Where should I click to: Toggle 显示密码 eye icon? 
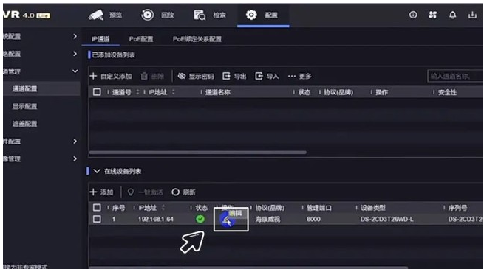[x=182, y=76]
